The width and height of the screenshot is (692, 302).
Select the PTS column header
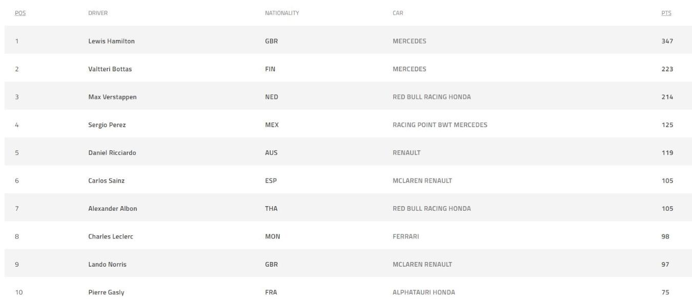pos(666,13)
